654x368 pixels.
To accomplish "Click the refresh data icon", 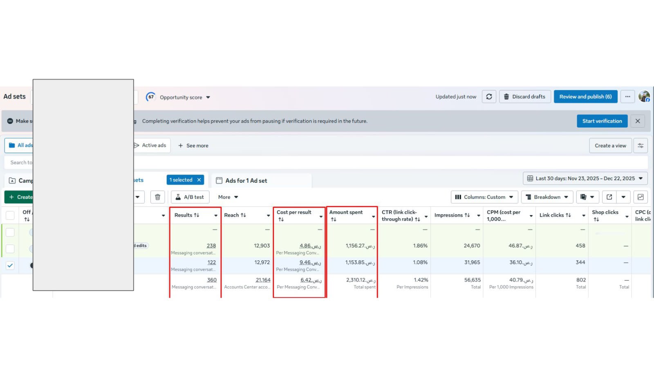I will [489, 96].
